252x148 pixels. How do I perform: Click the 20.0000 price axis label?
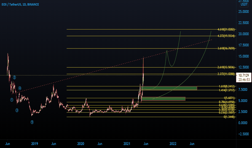[x=243, y=34]
